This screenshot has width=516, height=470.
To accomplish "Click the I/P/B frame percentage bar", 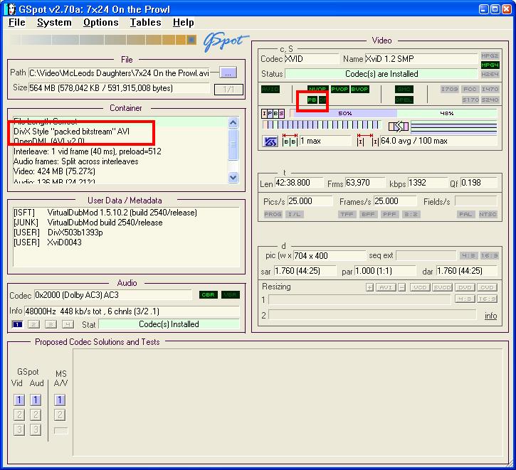I will [394, 113].
